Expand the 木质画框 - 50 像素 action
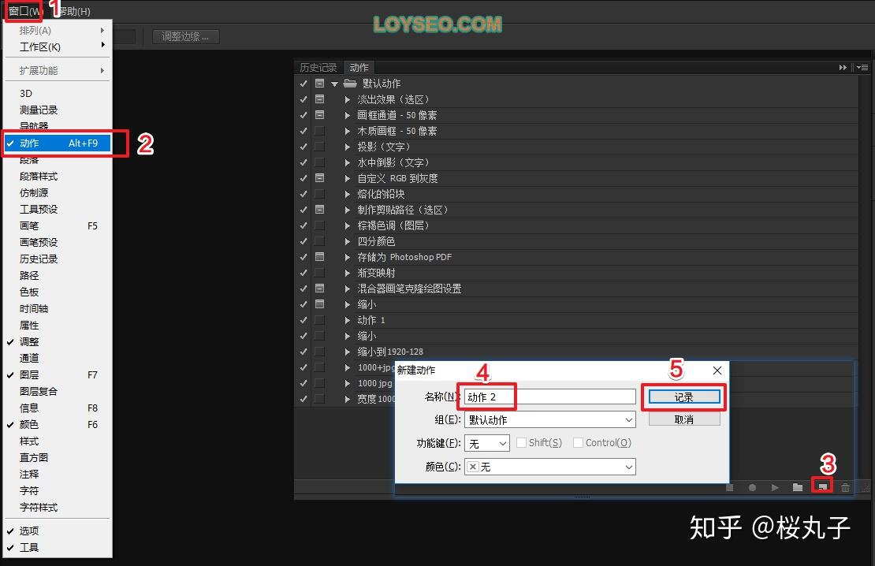 pyautogui.click(x=347, y=131)
